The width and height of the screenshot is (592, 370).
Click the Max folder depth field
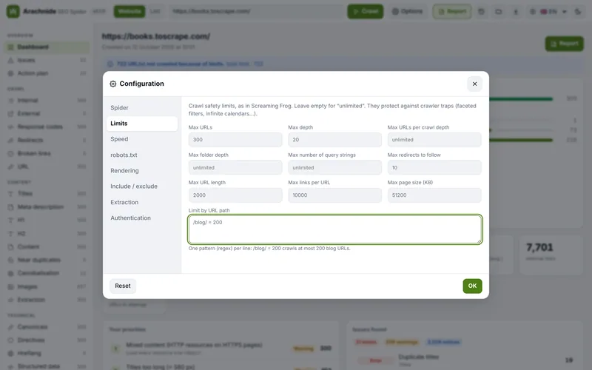(235, 167)
